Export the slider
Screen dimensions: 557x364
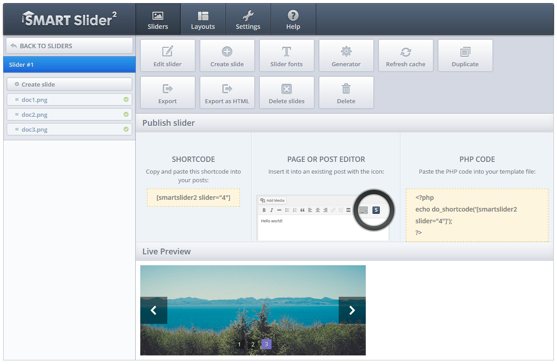(x=168, y=92)
